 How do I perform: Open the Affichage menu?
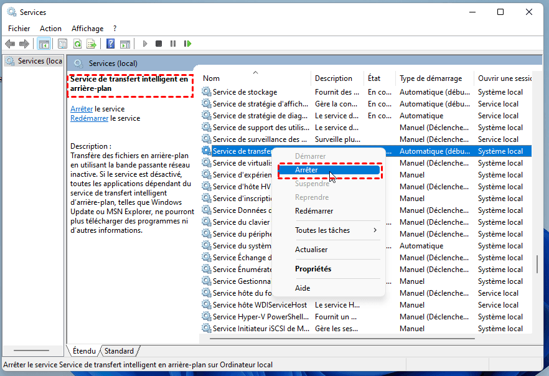tap(88, 29)
